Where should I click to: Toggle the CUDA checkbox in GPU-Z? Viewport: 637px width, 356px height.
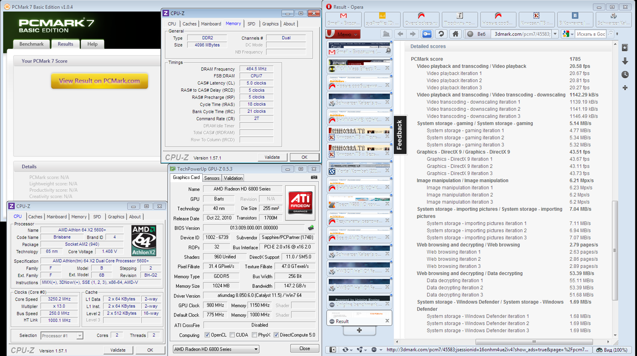232,335
